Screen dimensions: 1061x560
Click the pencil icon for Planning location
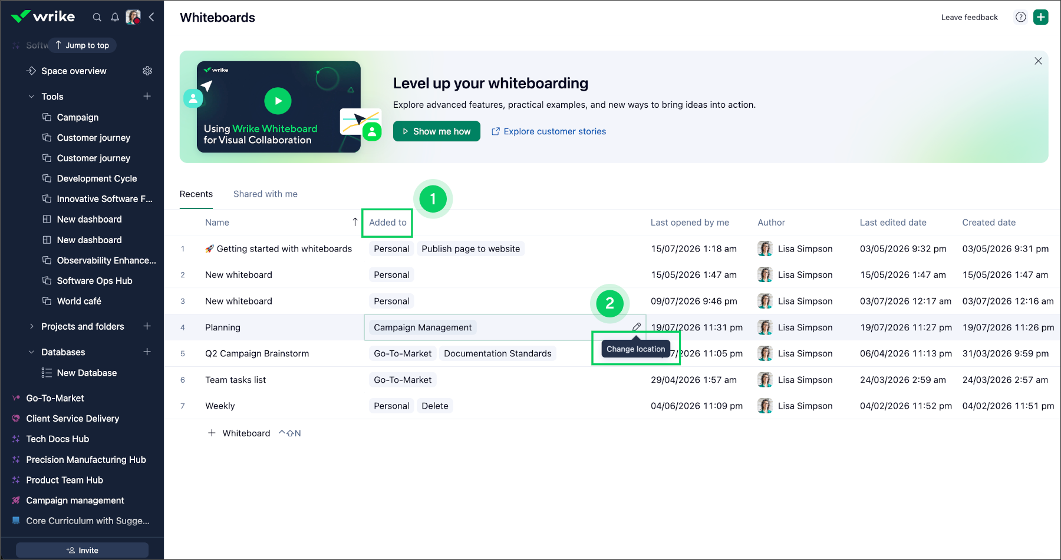(637, 327)
